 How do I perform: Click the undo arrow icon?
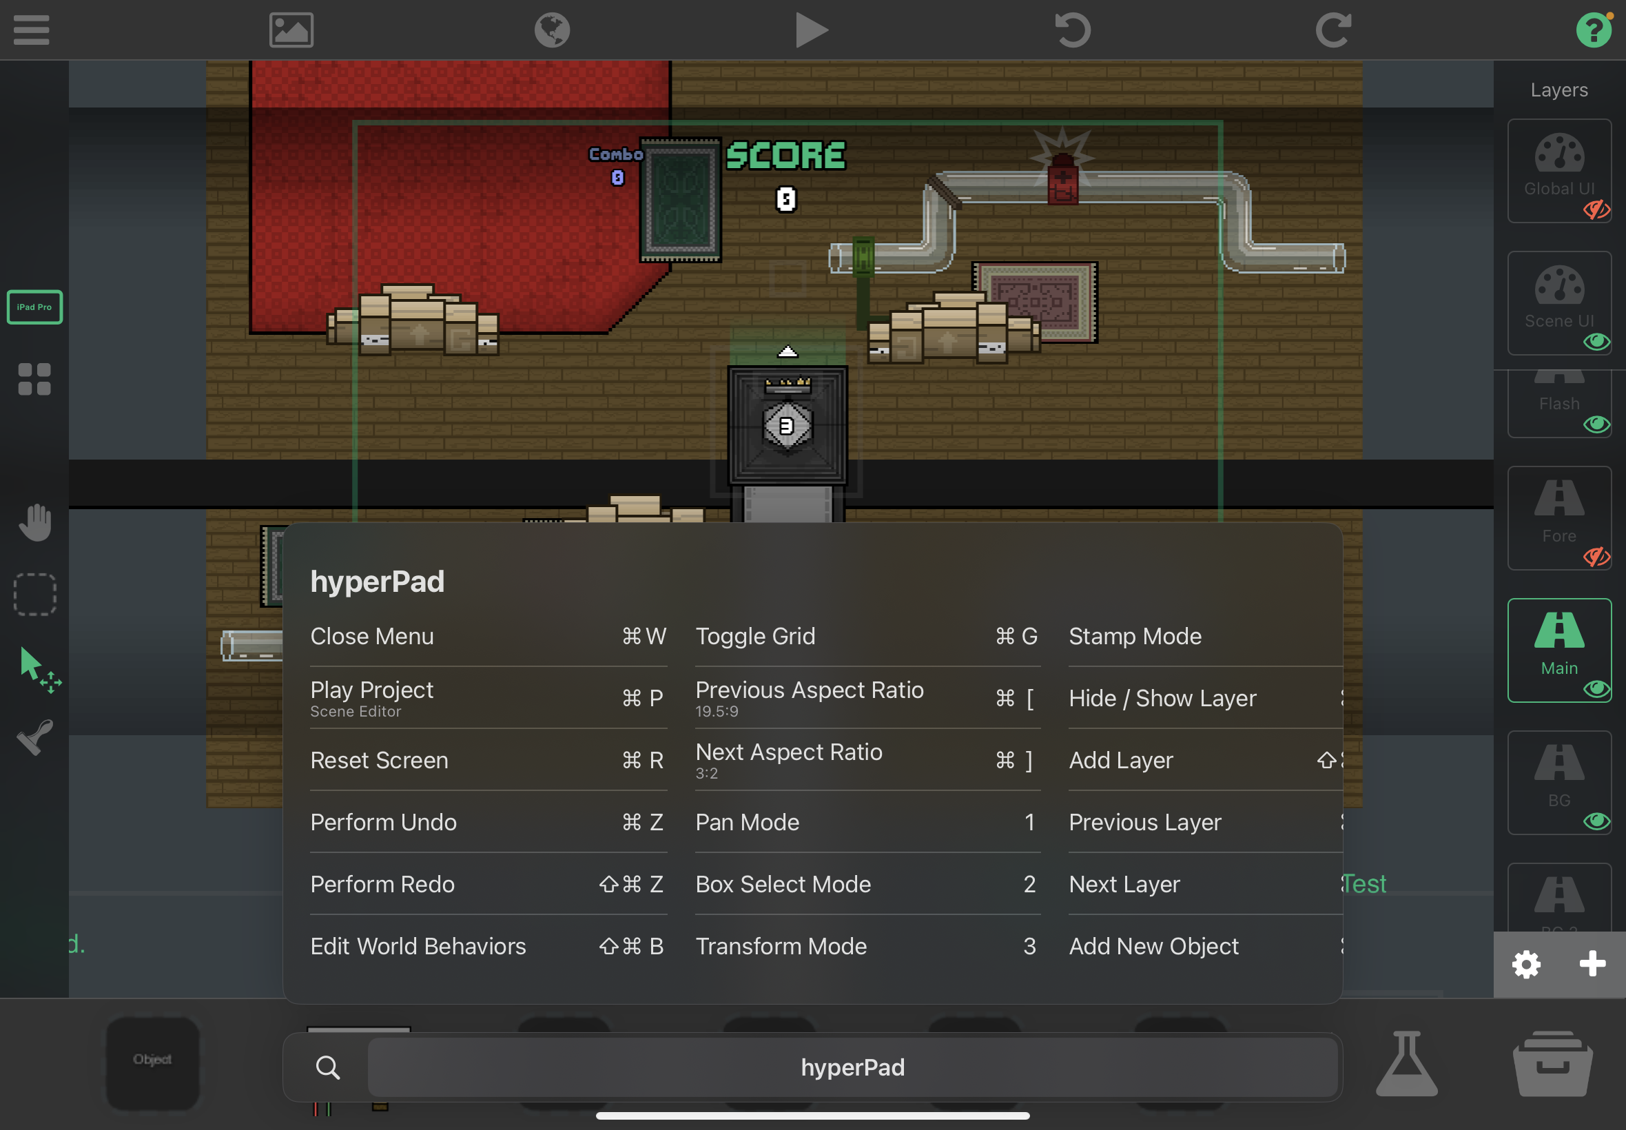(1073, 30)
